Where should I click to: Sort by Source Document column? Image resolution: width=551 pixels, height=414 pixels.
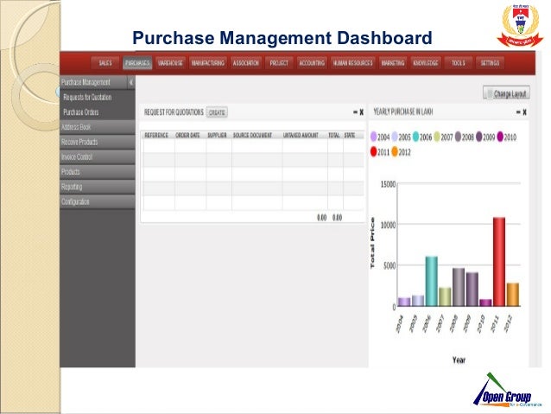click(253, 135)
